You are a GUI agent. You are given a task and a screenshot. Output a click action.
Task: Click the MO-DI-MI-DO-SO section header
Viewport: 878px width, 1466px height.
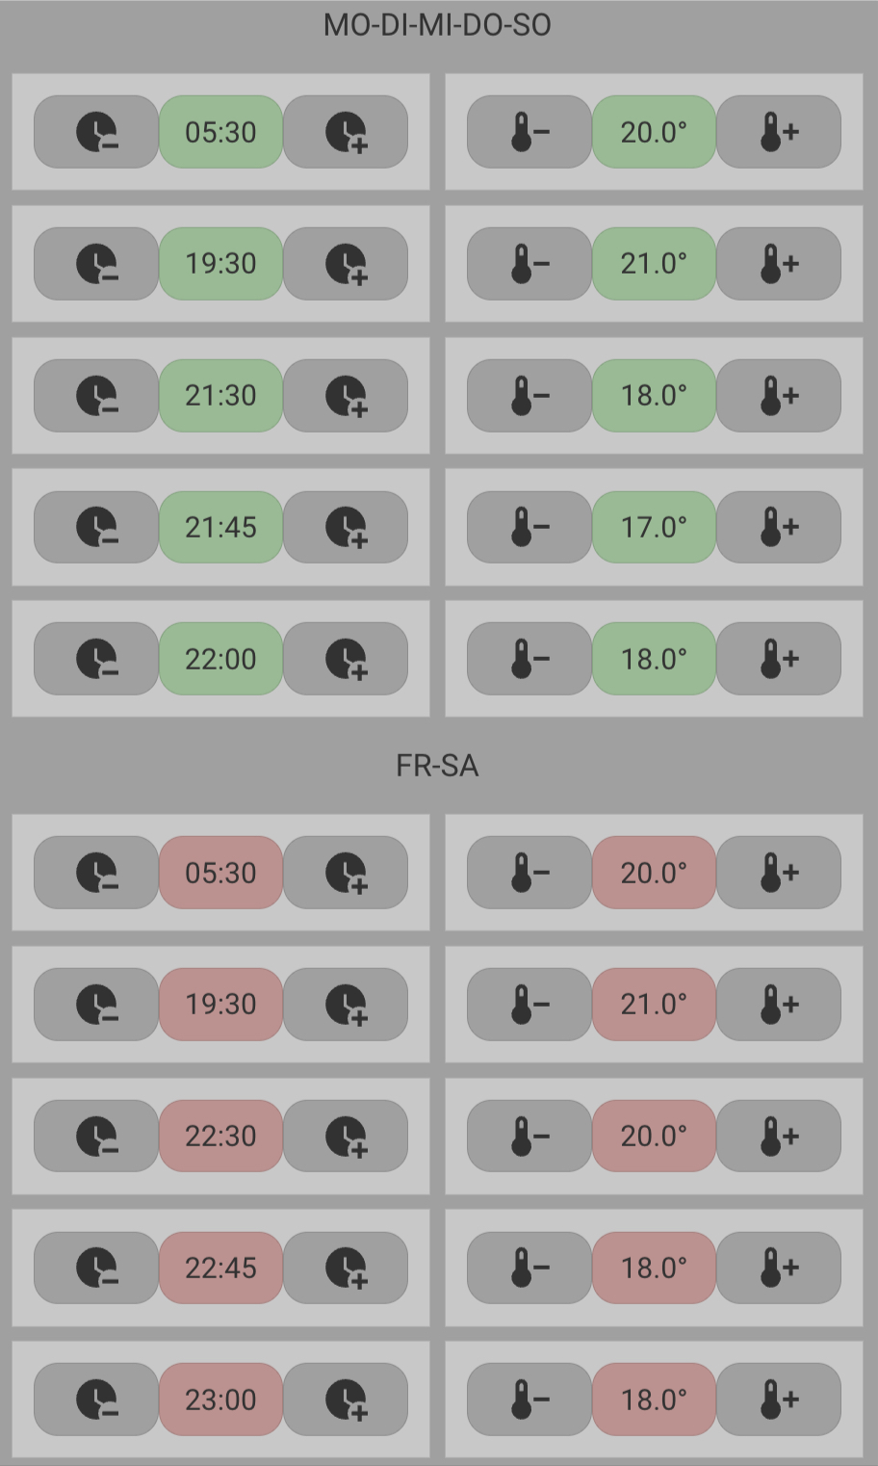437,25
